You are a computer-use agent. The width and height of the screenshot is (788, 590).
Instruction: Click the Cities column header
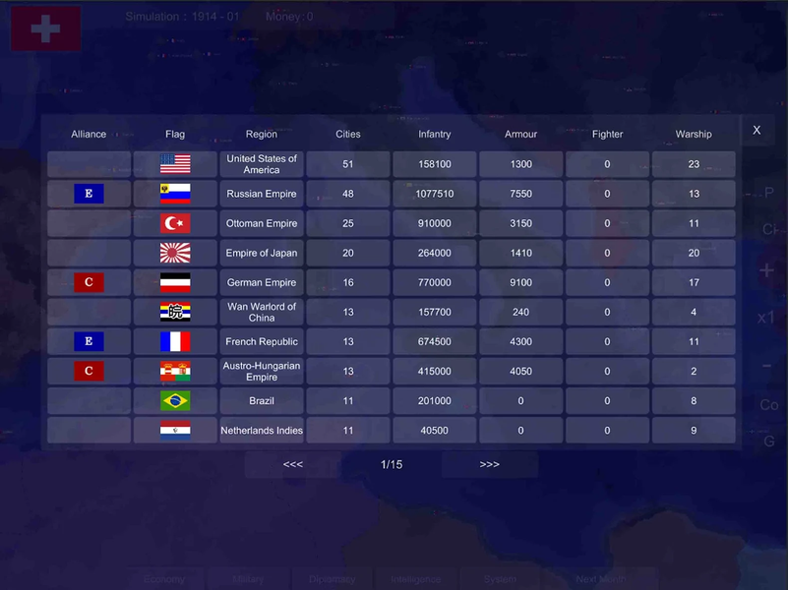347,134
